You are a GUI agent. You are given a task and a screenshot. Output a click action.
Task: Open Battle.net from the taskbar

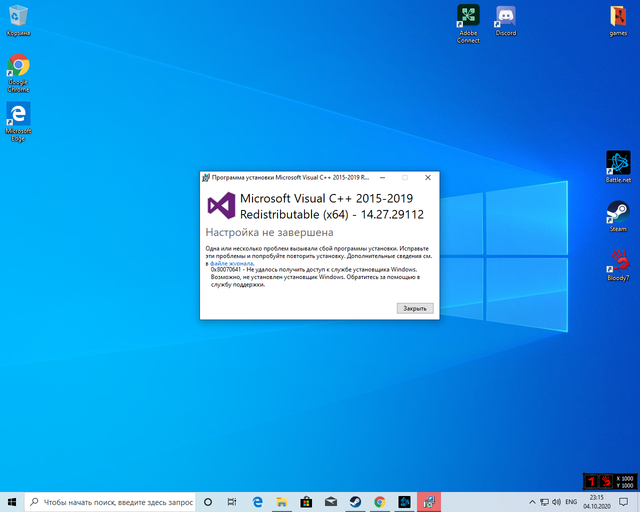[x=404, y=502]
